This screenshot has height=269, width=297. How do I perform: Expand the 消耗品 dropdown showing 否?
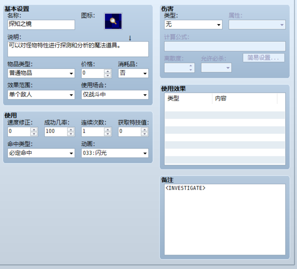coord(133,73)
